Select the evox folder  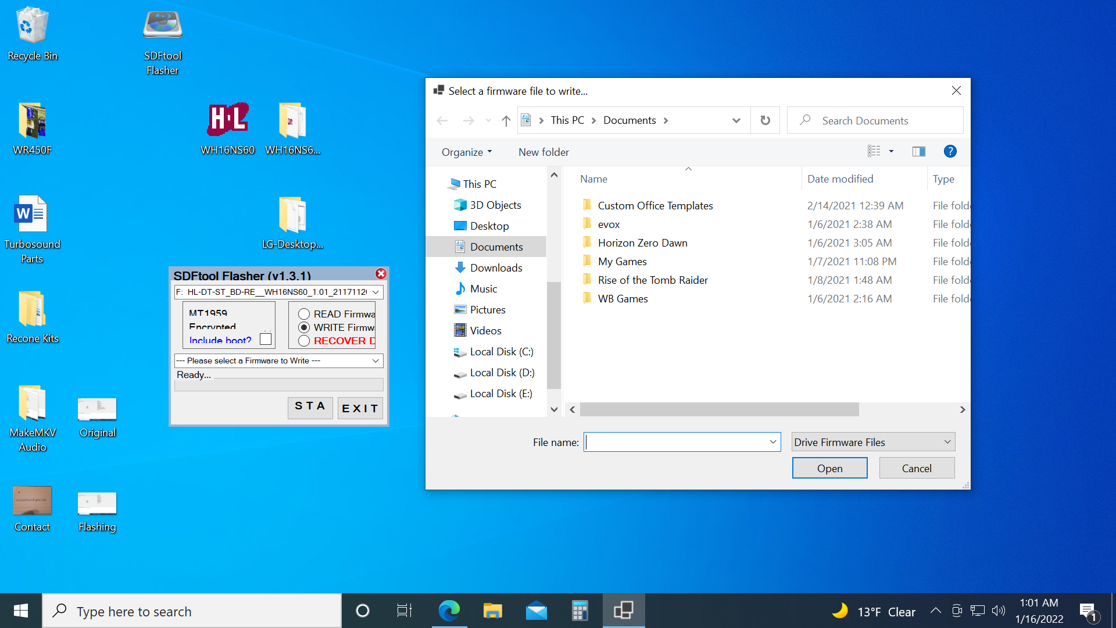609,224
